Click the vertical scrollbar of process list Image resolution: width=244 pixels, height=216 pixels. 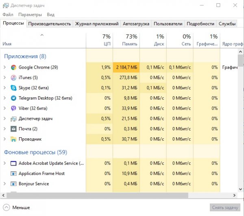[241, 122]
